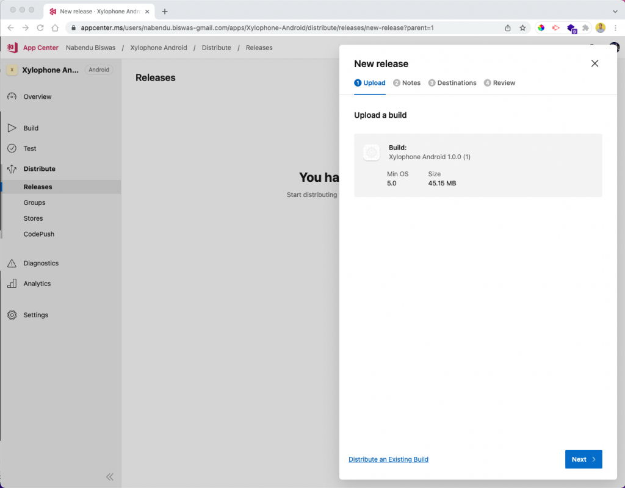Switch to the Notes step tab
625x488 pixels.
[x=406, y=83]
